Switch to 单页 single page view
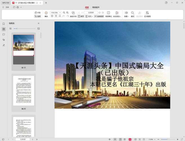The height and width of the screenshot is (141, 185). click(x=81, y=16)
